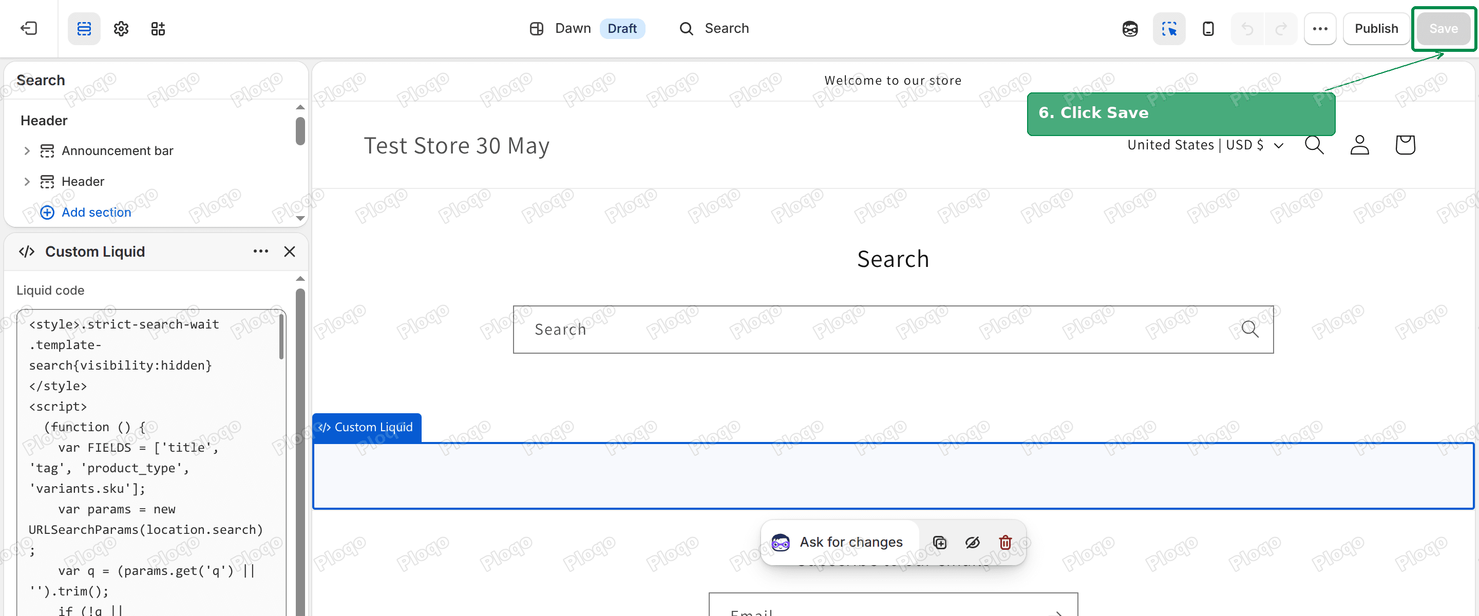Image resolution: width=1479 pixels, height=616 pixels.
Task: Click the Custom Liquid code icon in panel
Action: (x=26, y=252)
